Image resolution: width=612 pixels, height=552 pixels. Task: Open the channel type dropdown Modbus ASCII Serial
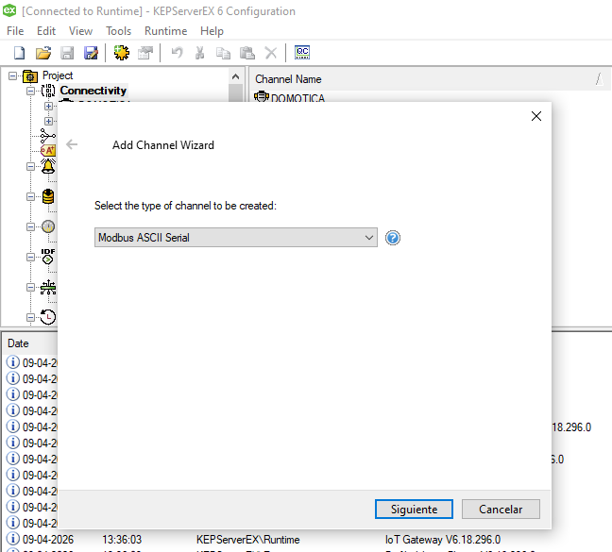236,238
